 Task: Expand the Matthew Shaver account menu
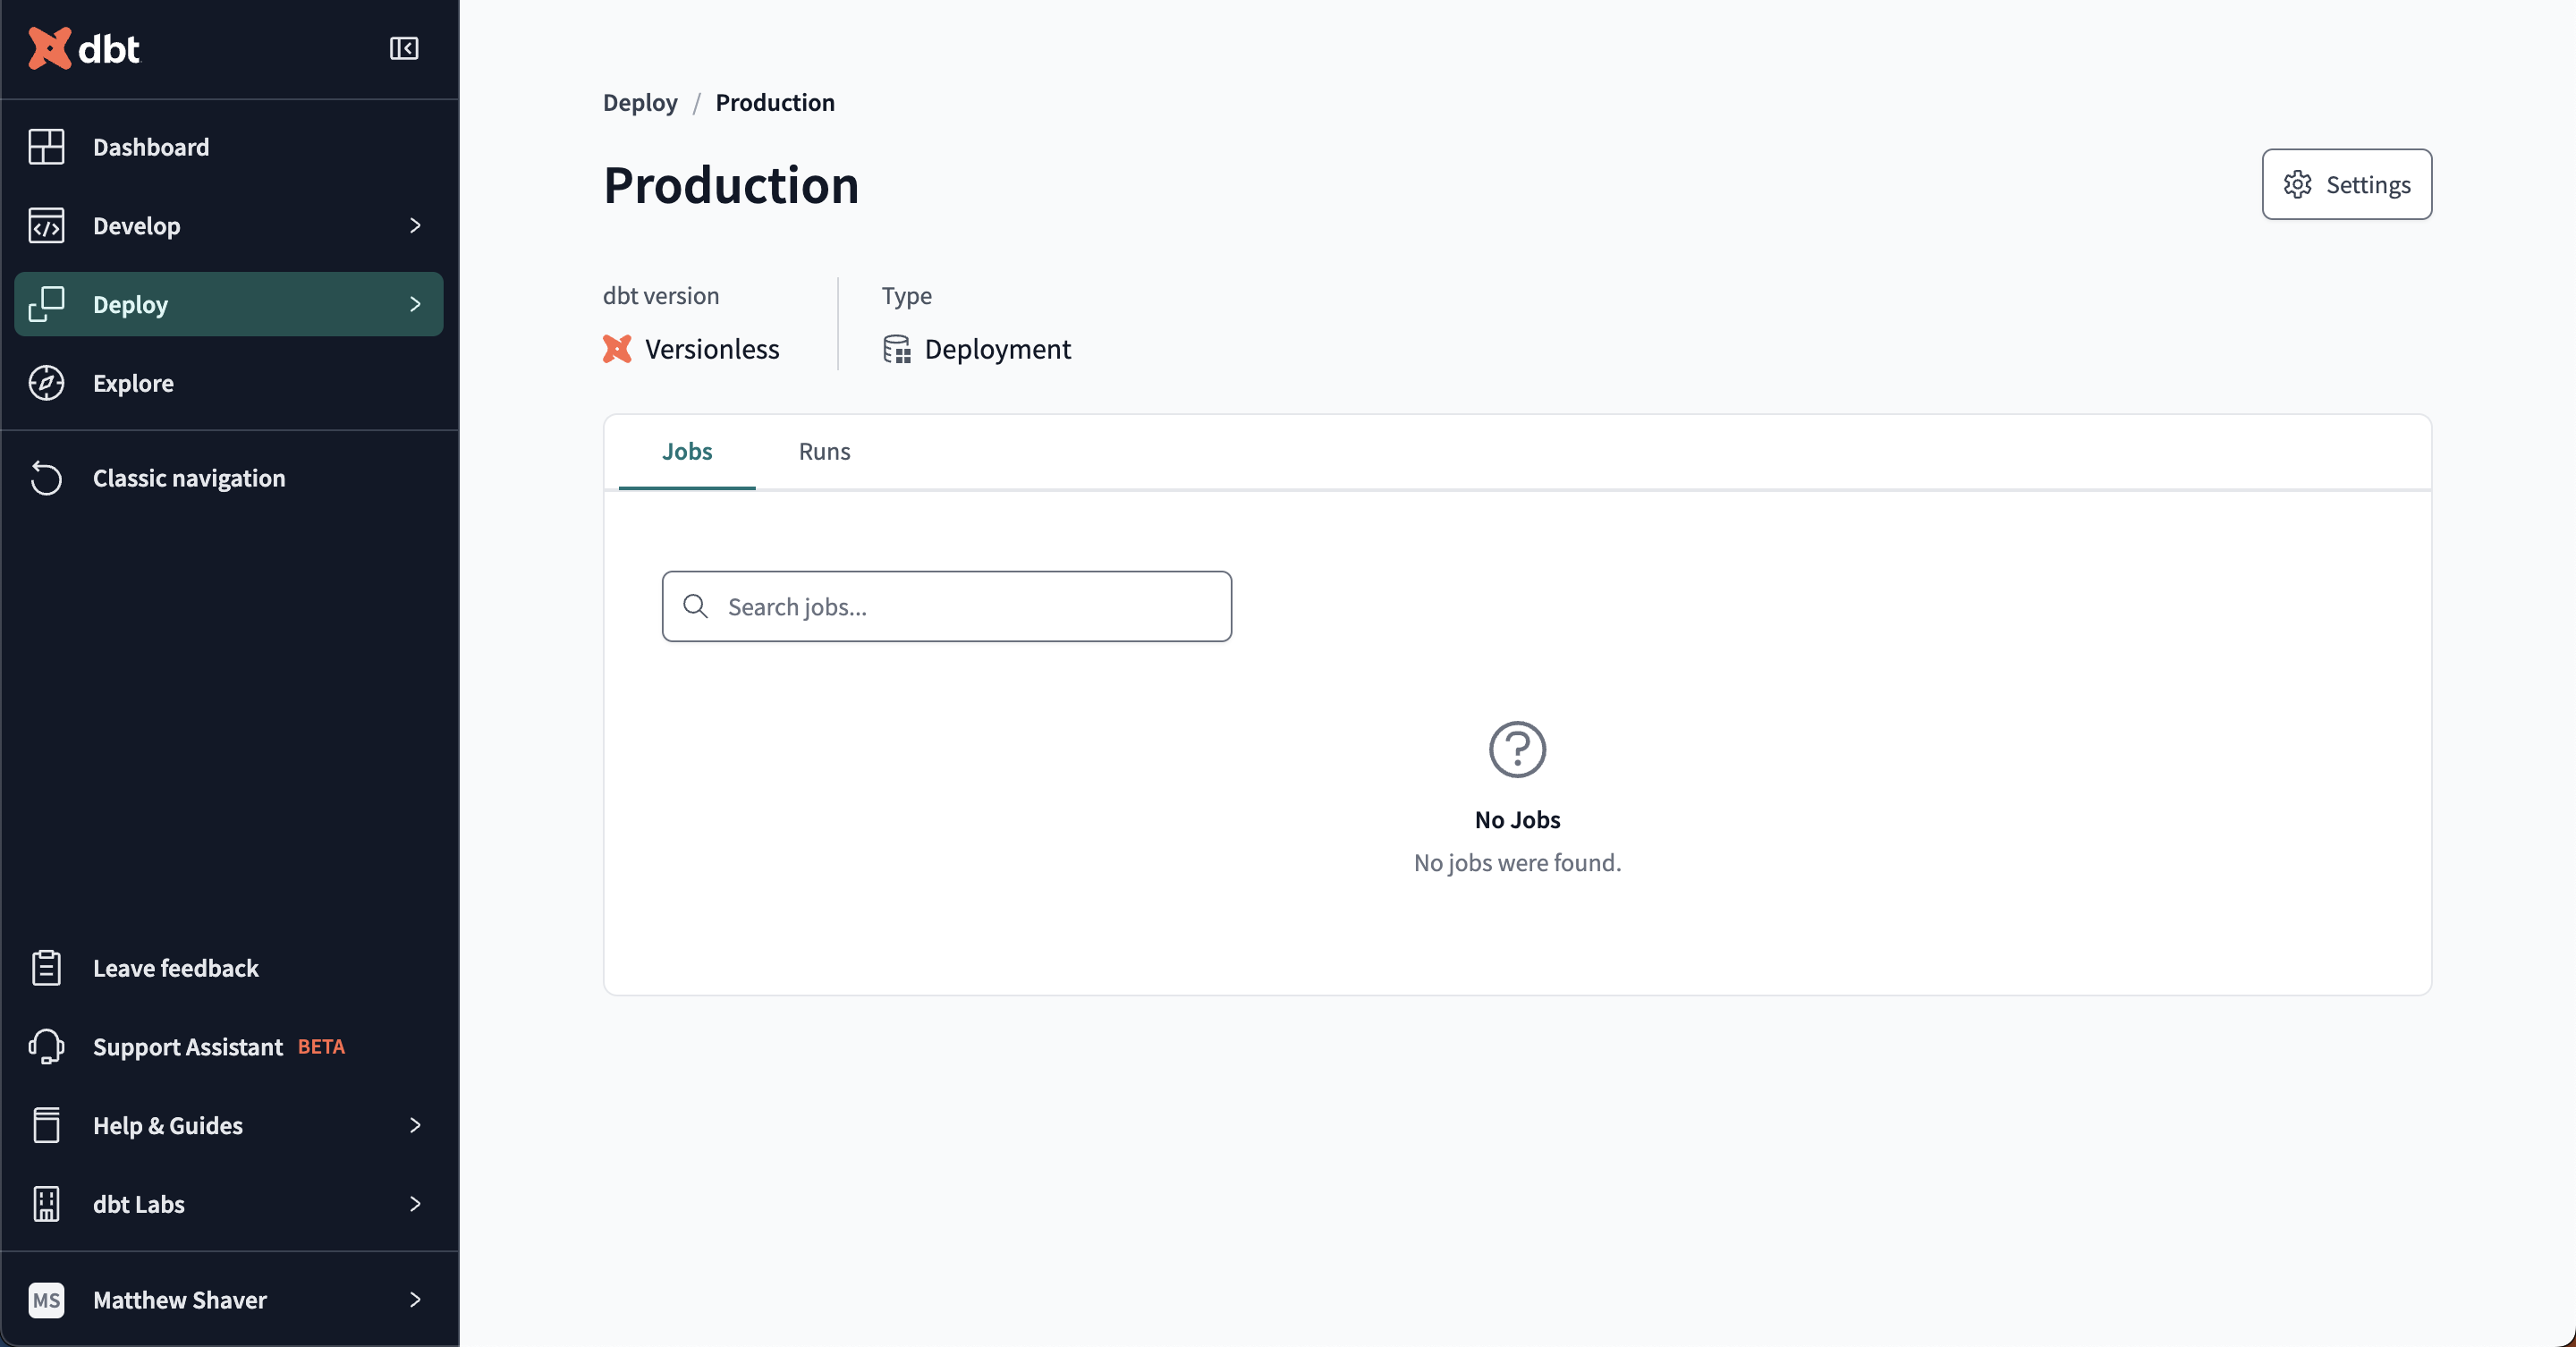[x=416, y=1300]
